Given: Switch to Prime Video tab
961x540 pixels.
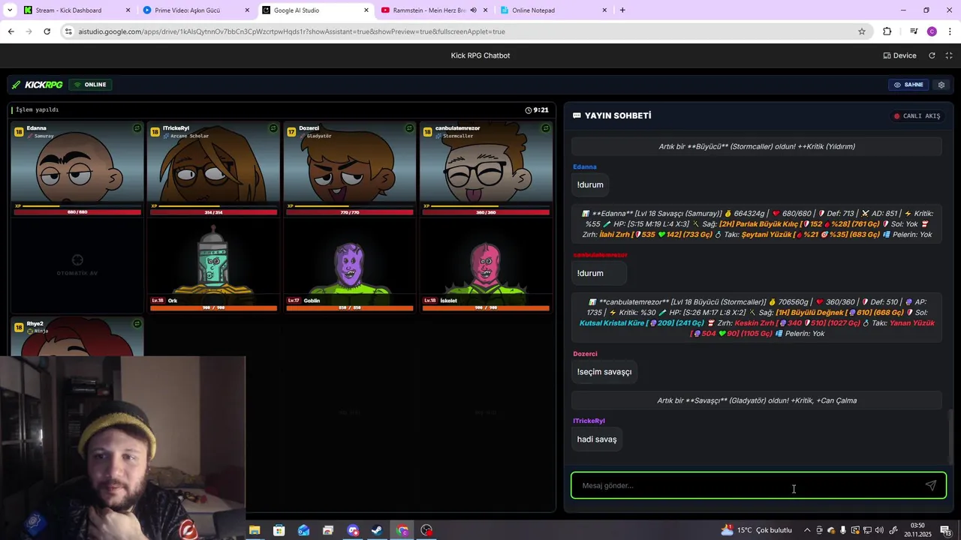Looking at the screenshot, I should [x=196, y=10].
